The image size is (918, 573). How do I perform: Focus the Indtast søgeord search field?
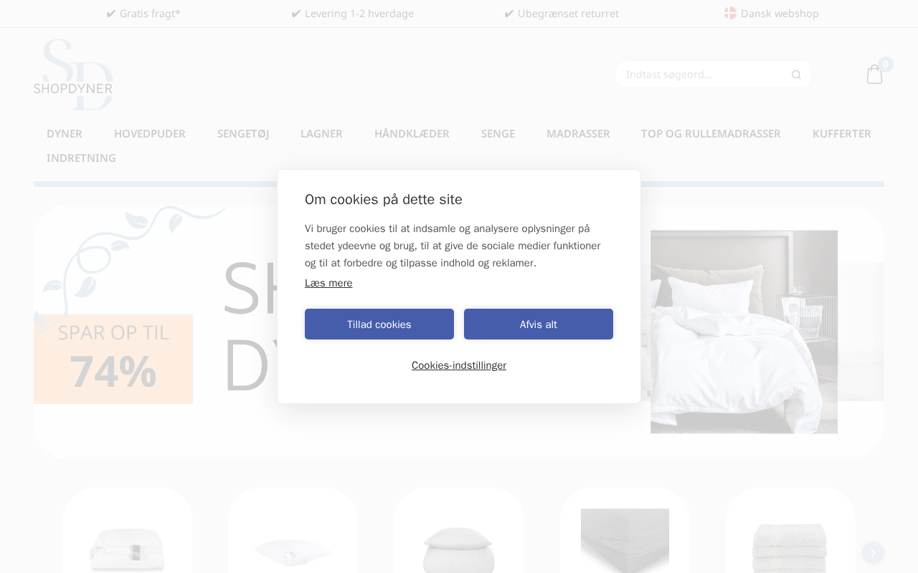click(x=703, y=74)
